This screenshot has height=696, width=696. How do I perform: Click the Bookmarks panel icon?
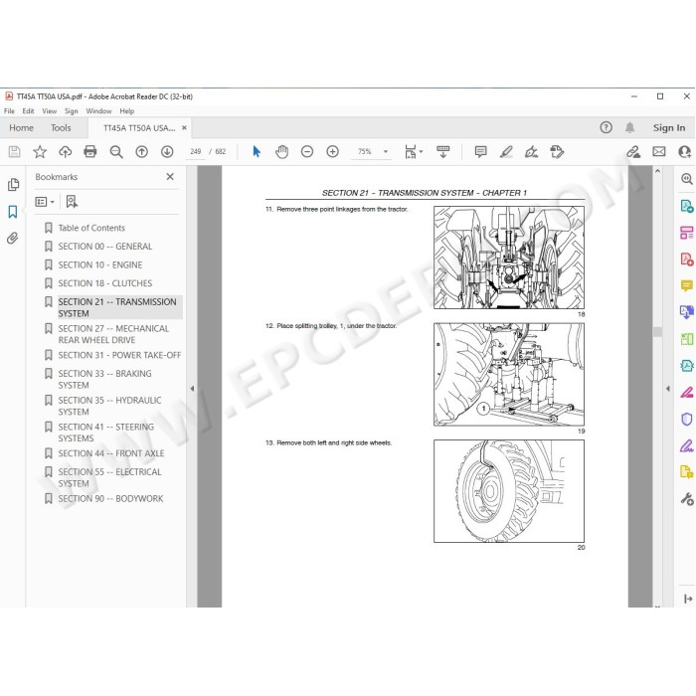tap(13, 212)
